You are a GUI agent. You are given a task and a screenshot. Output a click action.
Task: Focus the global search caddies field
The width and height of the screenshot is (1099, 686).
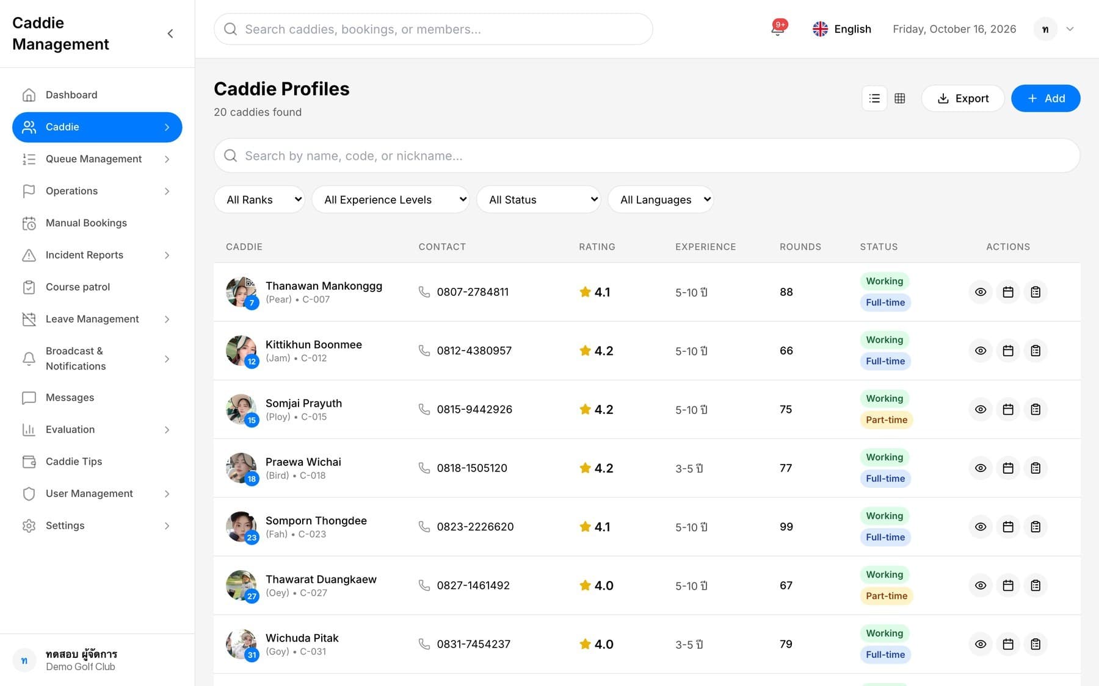433,29
